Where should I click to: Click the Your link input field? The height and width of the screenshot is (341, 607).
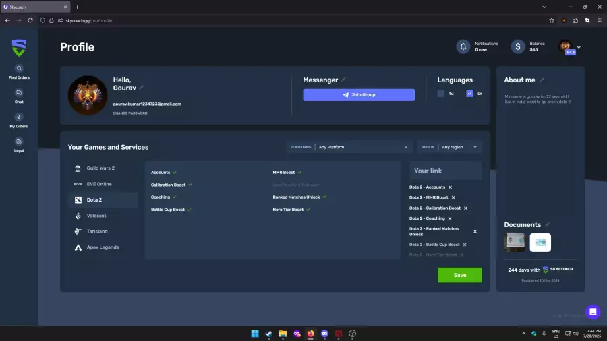[x=446, y=170]
